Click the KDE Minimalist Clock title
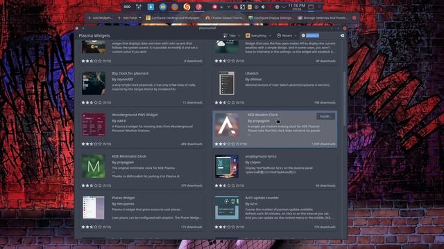The width and height of the screenshot is (444, 249). (129, 156)
